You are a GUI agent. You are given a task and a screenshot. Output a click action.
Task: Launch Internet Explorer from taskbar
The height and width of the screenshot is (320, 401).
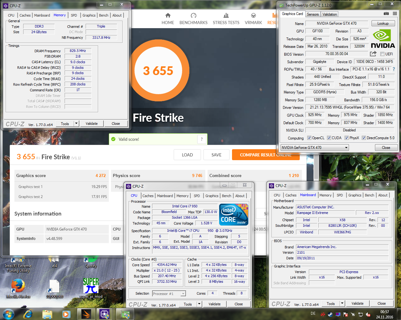coord(28,314)
